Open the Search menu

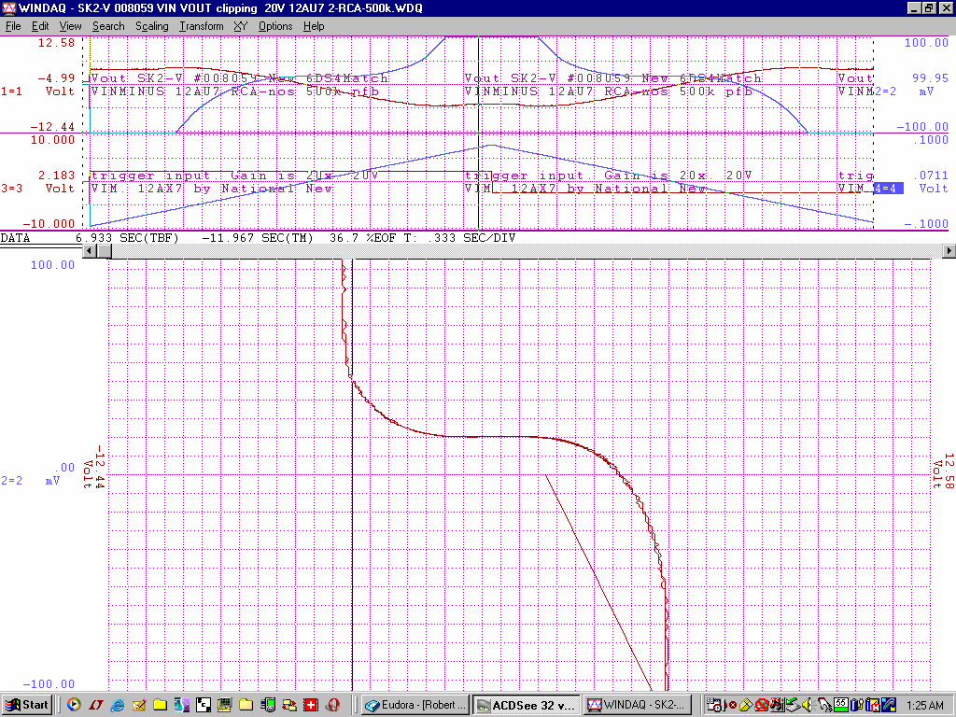108,26
